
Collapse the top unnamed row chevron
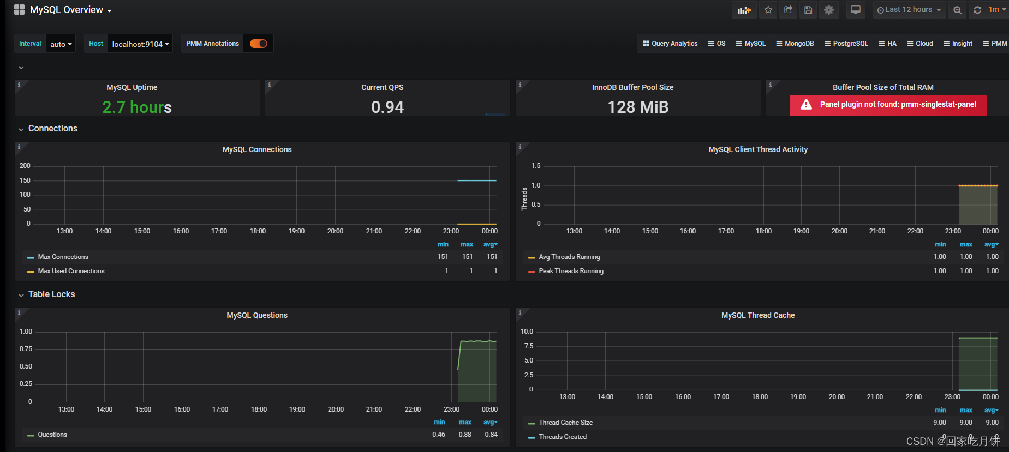pyautogui.click(x=21, y=68)
